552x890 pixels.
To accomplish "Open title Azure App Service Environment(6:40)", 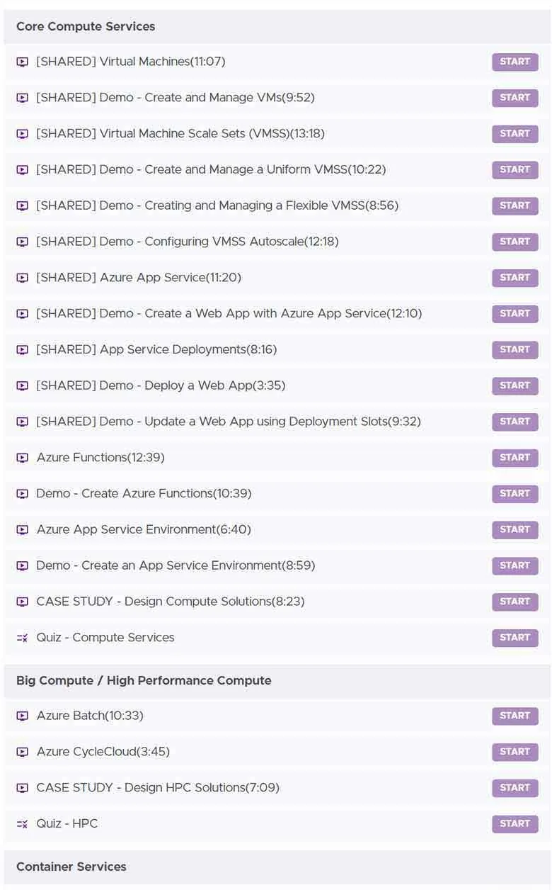I will (x=144, y=530).
